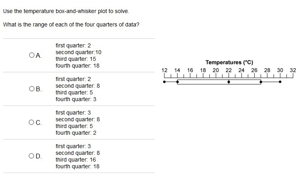Click 'second quarter:10' in option A

click(79, 52)
